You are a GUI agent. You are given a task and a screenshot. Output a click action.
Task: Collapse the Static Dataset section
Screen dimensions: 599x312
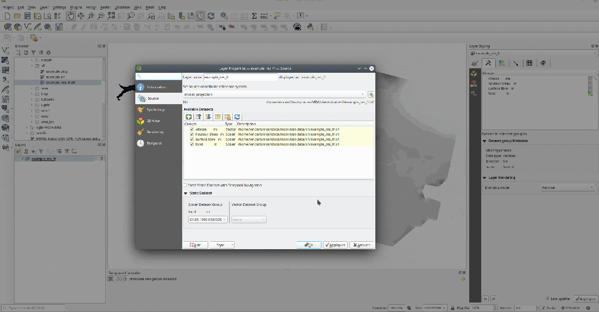(186, 193)
